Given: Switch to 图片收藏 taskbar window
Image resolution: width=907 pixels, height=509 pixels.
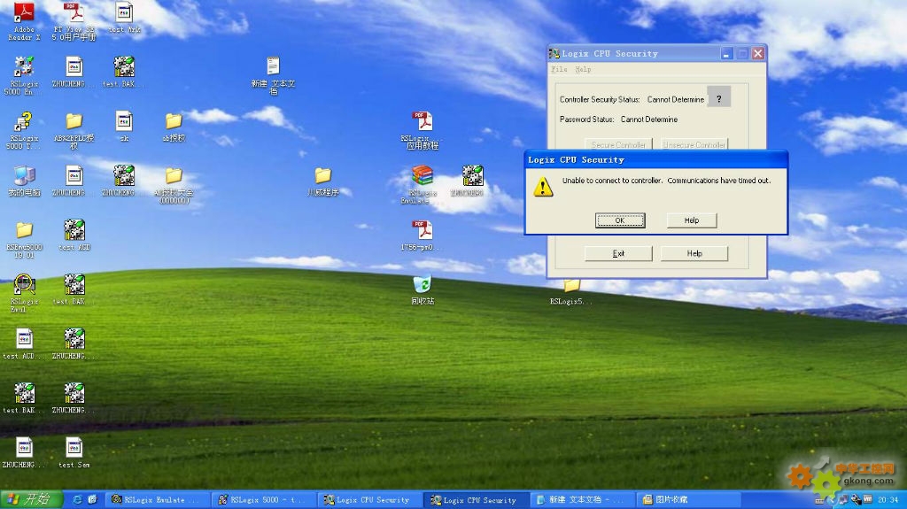Looking at the screenshot, I should [671, 499].
